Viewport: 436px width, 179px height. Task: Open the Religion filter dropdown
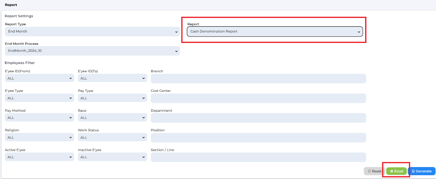point(40,137)
